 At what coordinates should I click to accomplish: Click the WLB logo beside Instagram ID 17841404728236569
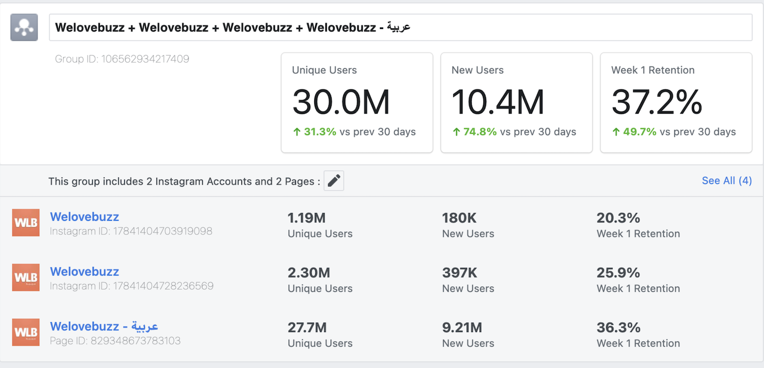(26, 278)
